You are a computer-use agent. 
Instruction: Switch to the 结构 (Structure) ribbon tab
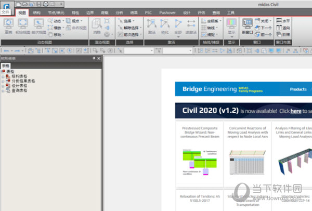click(x=36, y=11)
